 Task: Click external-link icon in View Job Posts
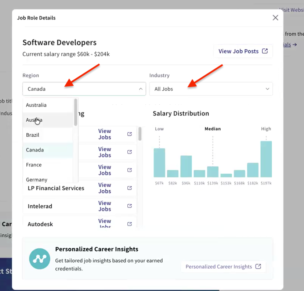(x=265, y=51)
